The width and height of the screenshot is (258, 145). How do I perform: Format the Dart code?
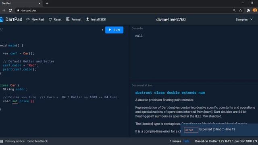click(74, 19)
